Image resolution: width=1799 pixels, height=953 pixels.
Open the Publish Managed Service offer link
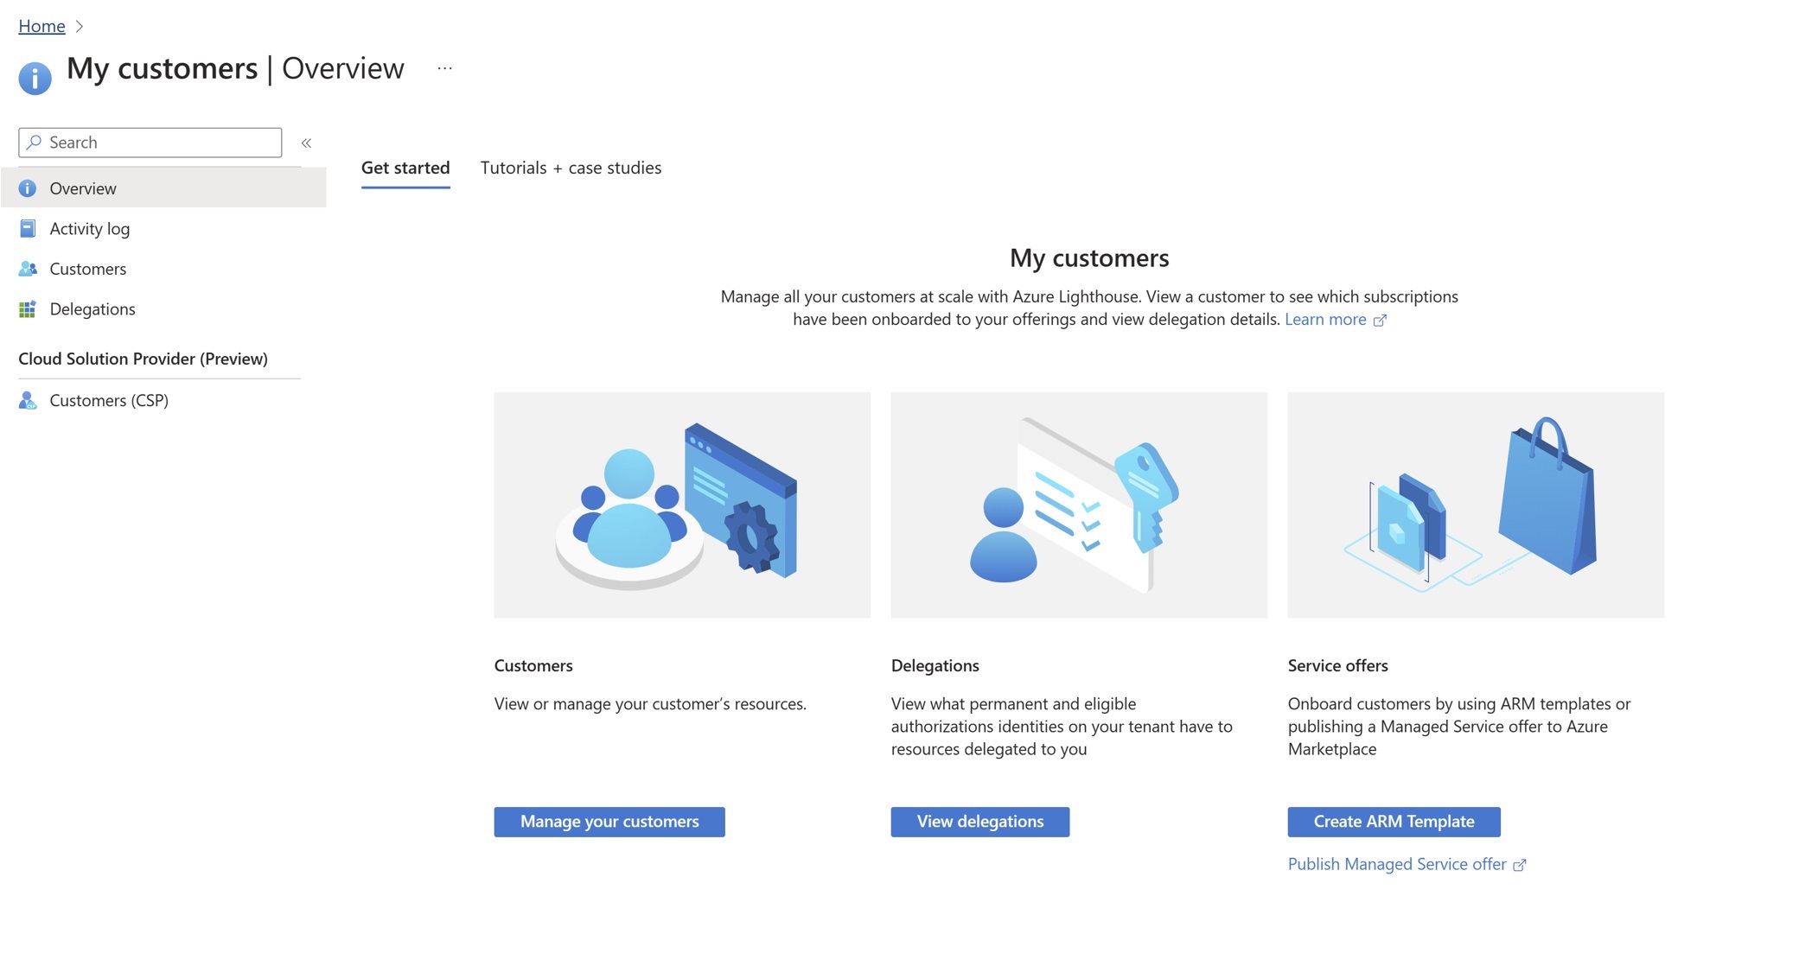(1396, 864)
